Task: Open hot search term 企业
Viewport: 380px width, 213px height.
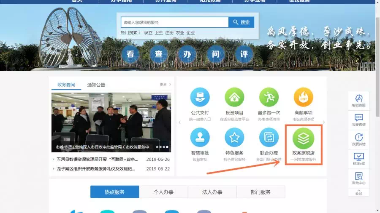Action: 190,32
